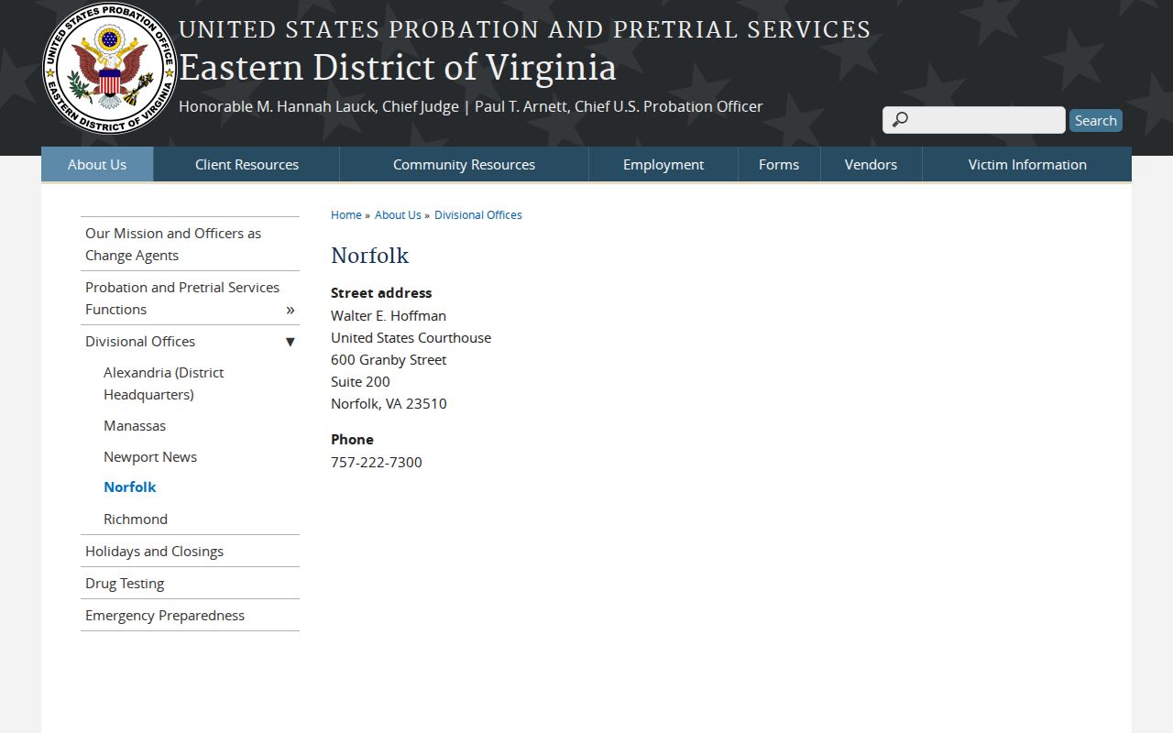Focus the site search input field

[x=973, y=120]
